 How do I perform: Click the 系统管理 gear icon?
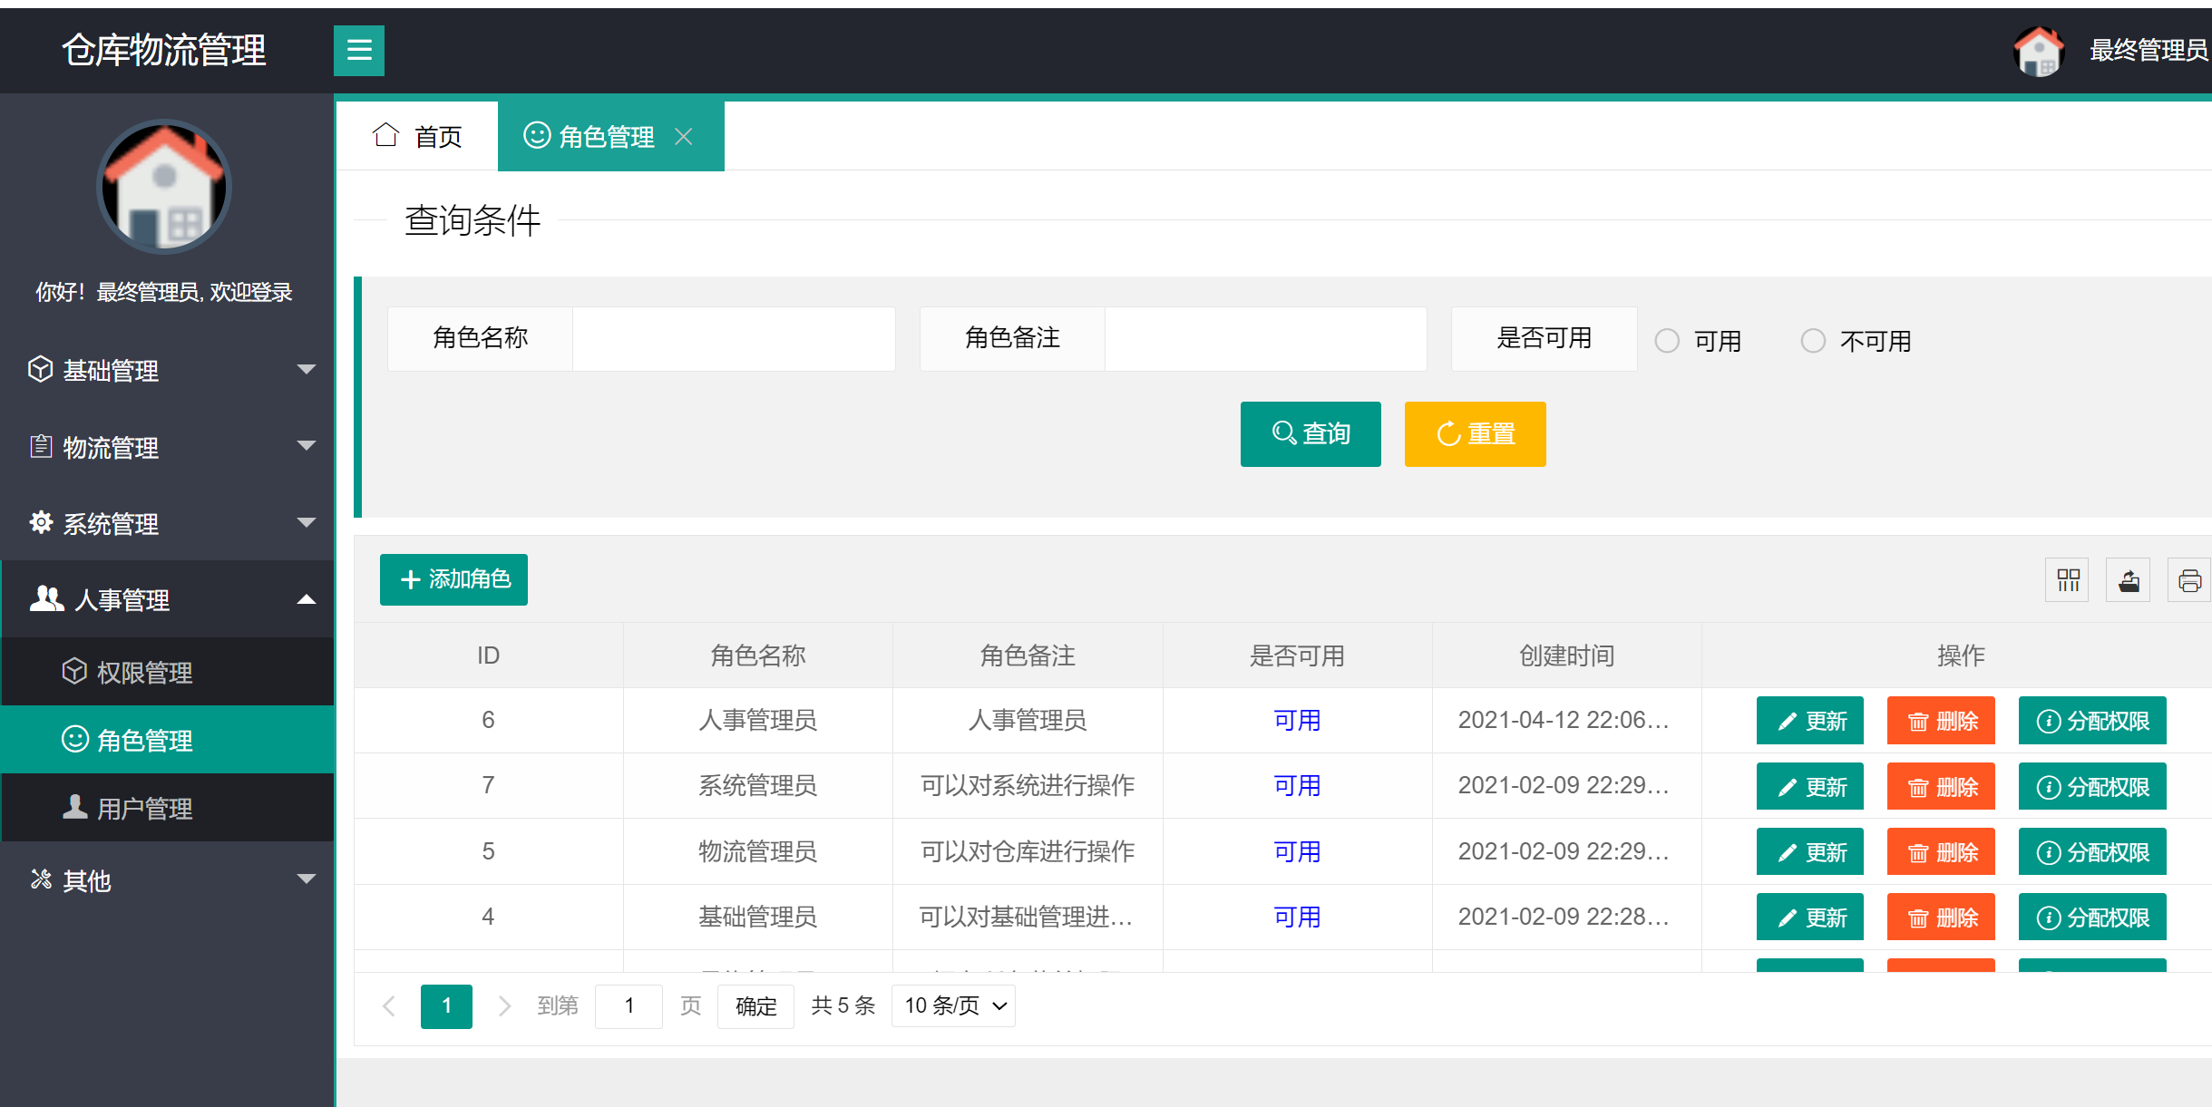point(41,522)
